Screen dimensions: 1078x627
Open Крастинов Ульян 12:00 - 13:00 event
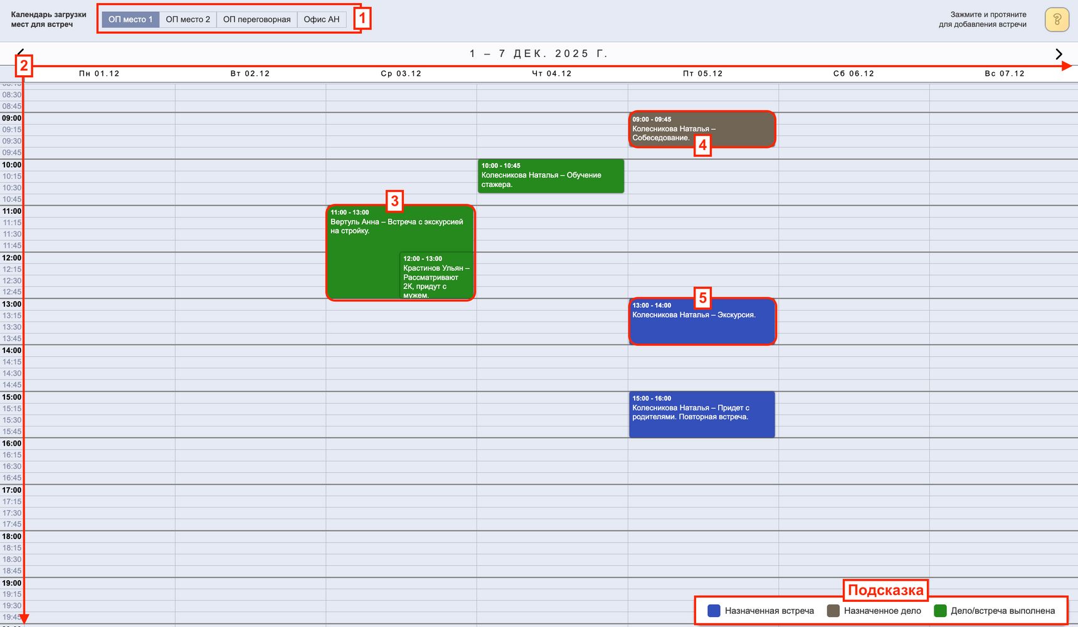436,276
